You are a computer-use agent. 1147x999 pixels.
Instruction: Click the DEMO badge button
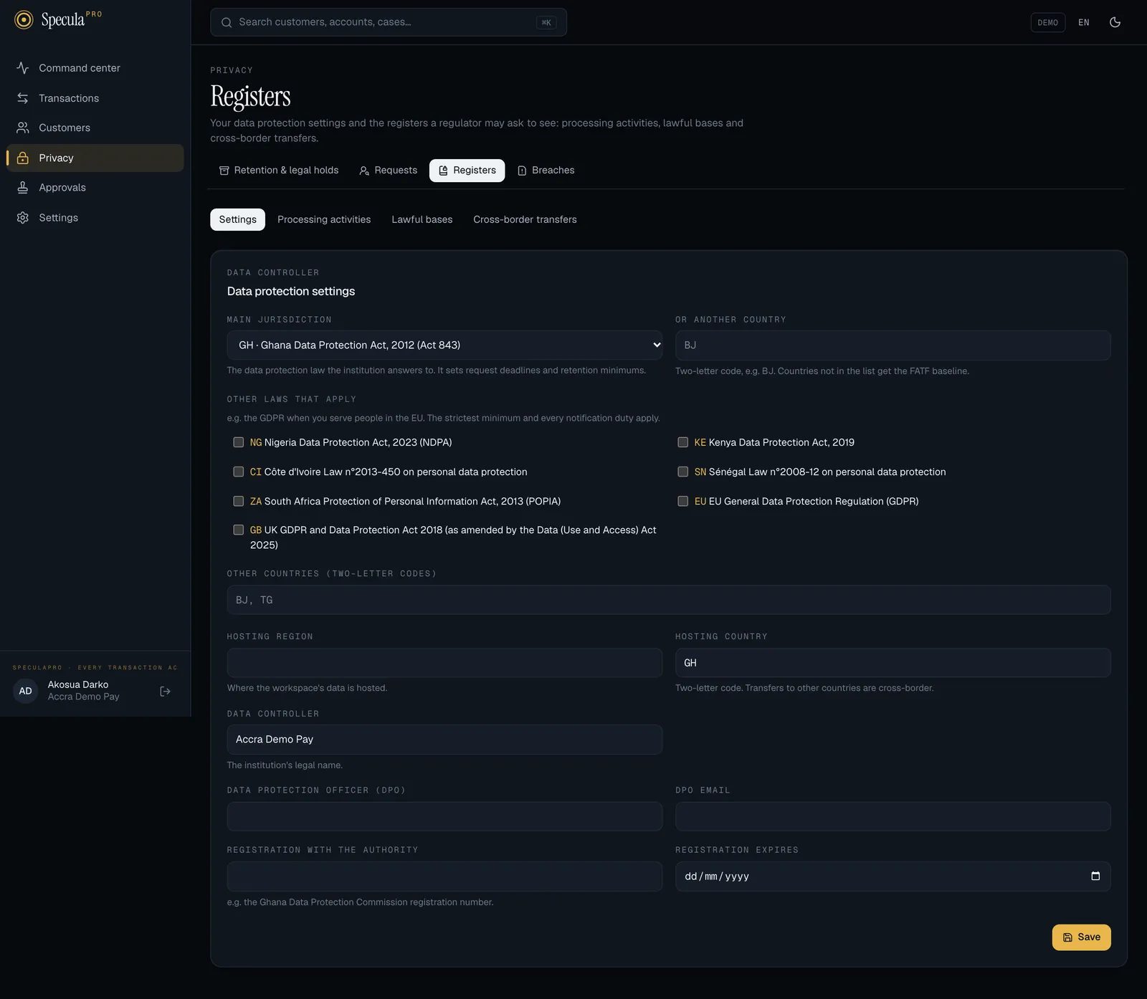1047,22
